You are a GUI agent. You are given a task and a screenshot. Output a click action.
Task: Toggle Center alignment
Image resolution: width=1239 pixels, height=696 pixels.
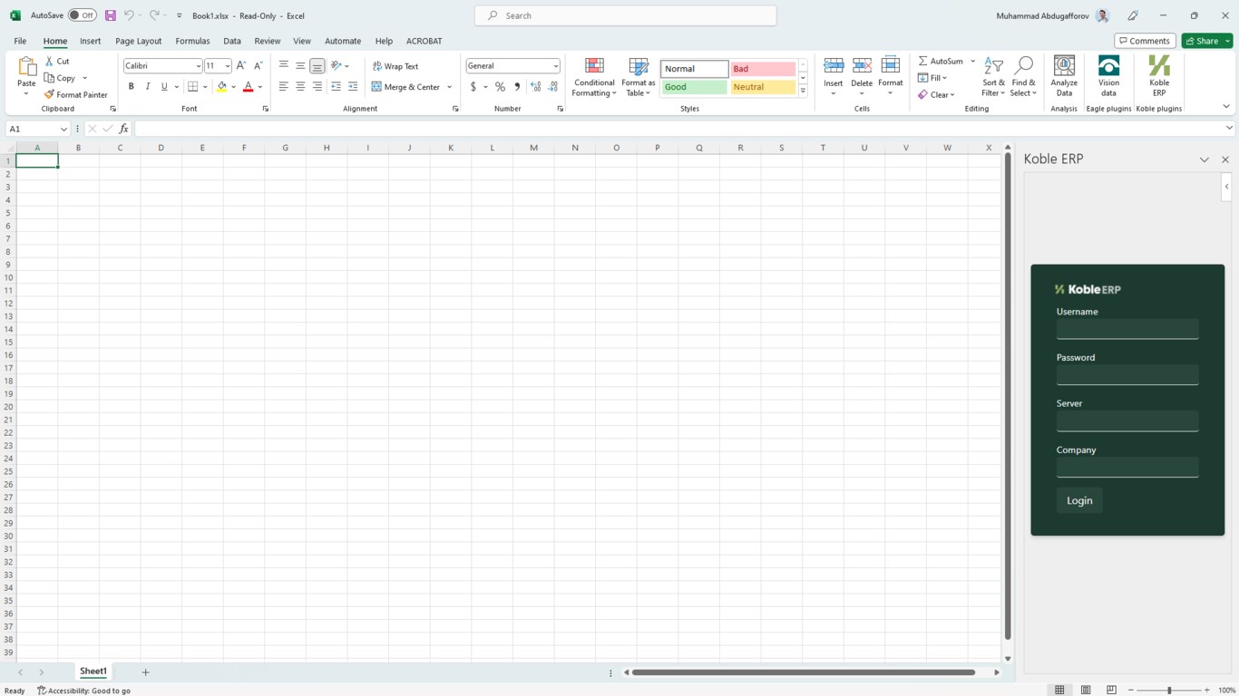click(300, 87)
